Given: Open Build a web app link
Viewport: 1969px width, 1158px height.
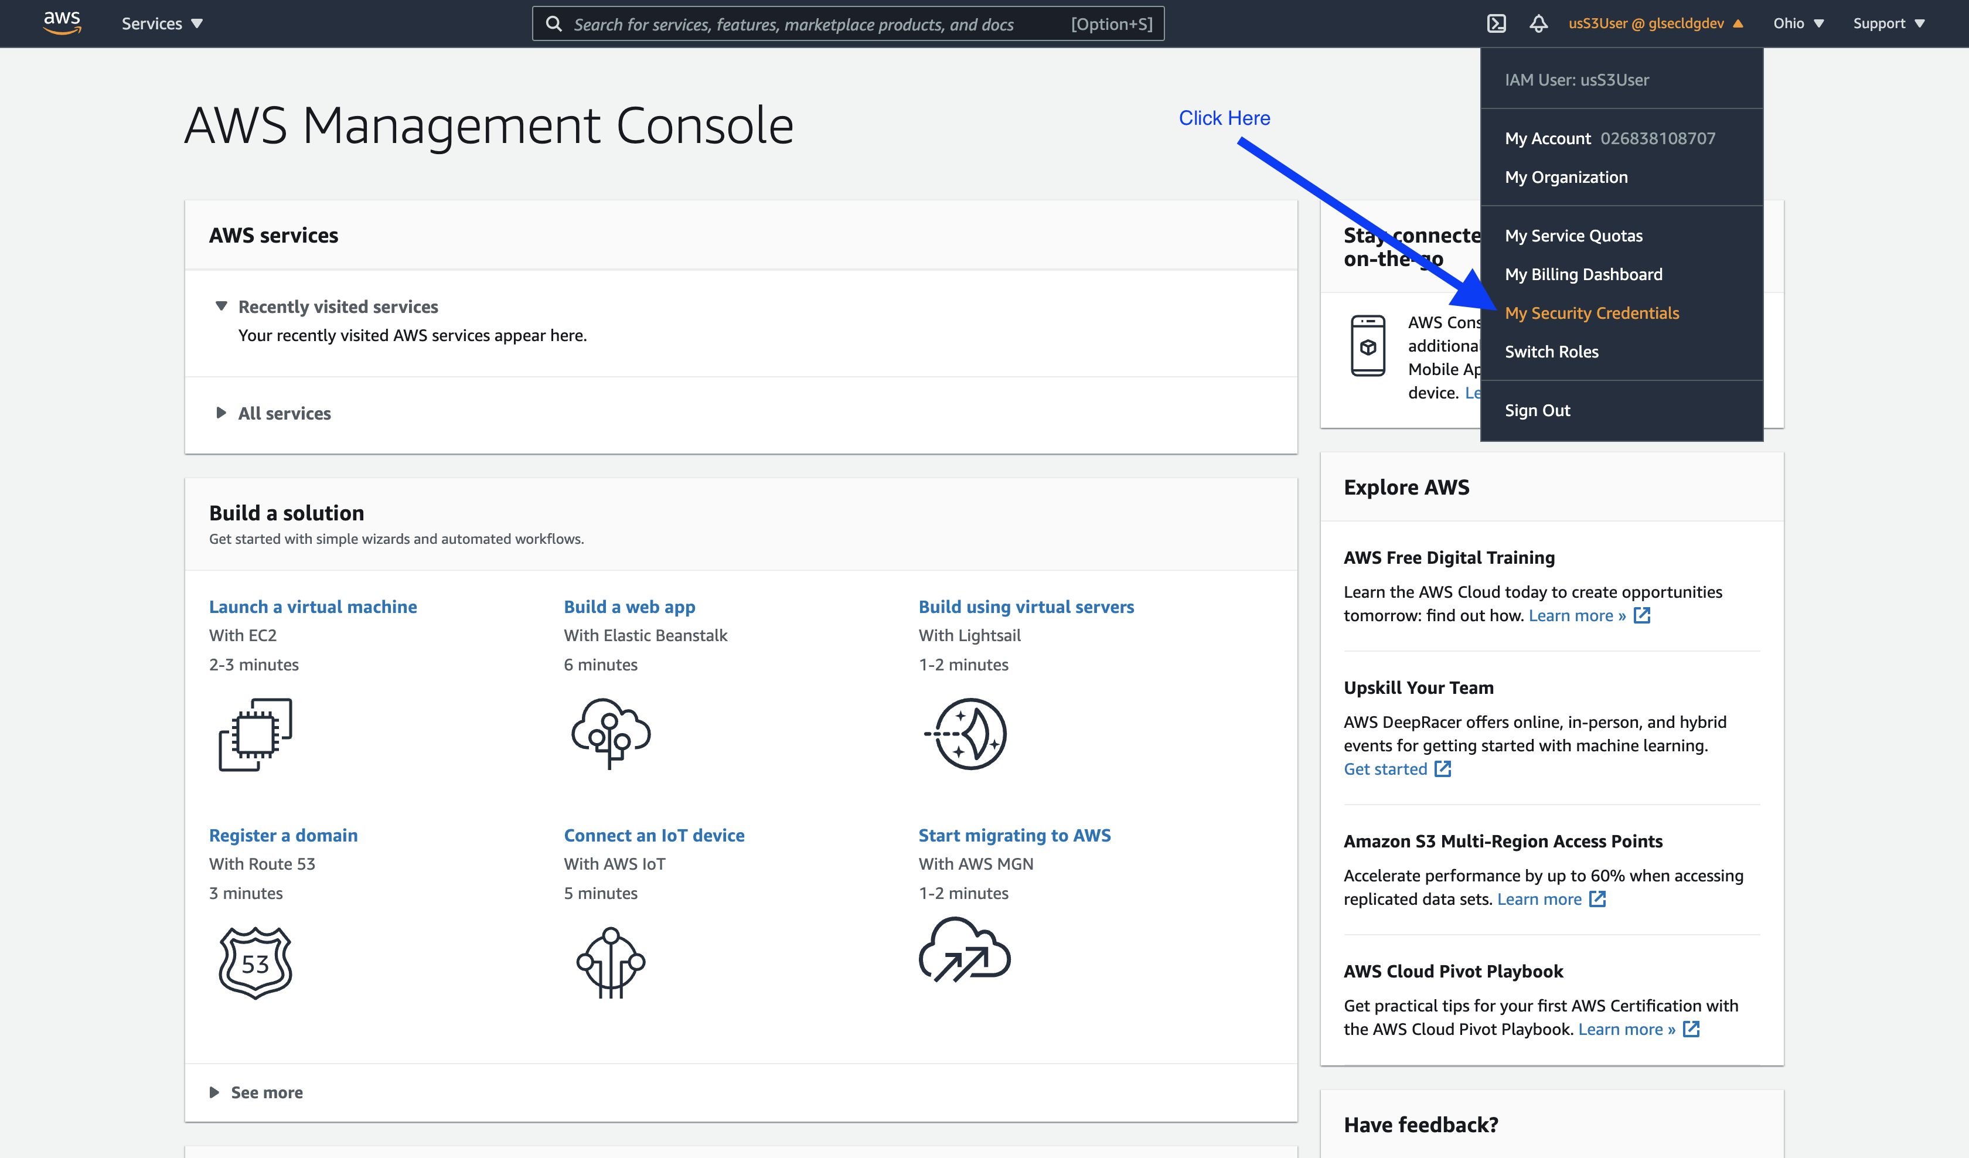Looking at the screenshot, I should (629, 607).
